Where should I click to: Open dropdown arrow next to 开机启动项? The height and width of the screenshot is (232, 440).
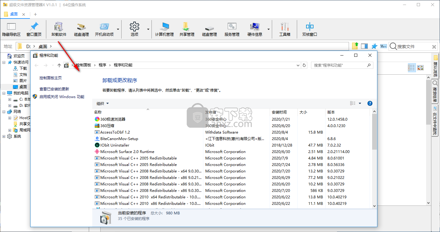click(x=118, y=29)
